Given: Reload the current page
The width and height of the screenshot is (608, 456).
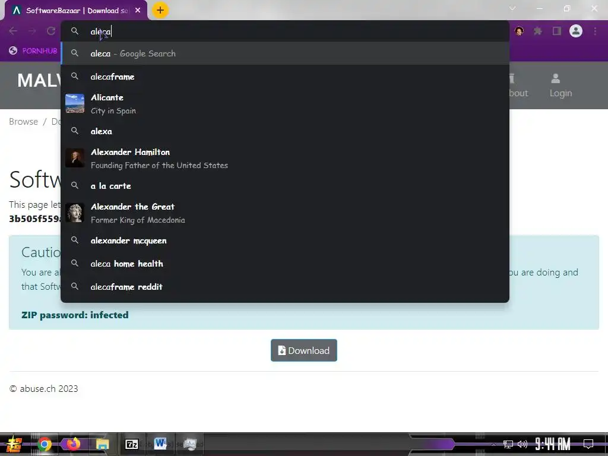Looking at the screenshot, I should 51,31.
